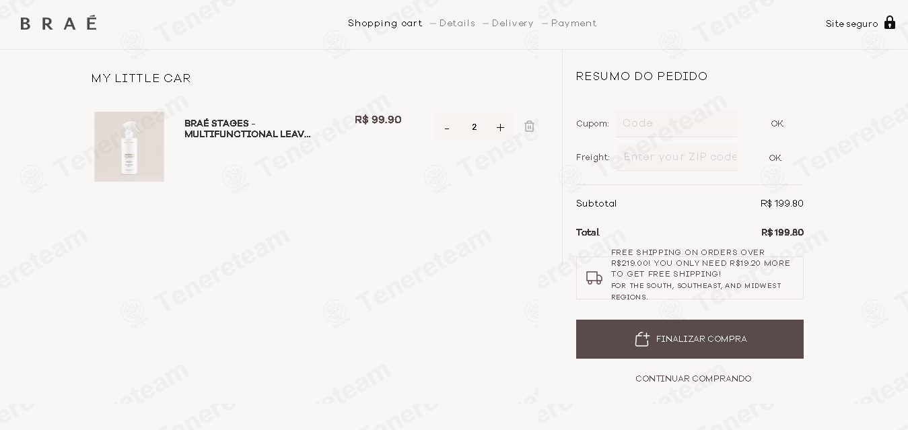908x430 pixels.
Task: Go to the Delivery step
Action: [x=513, y=23]
